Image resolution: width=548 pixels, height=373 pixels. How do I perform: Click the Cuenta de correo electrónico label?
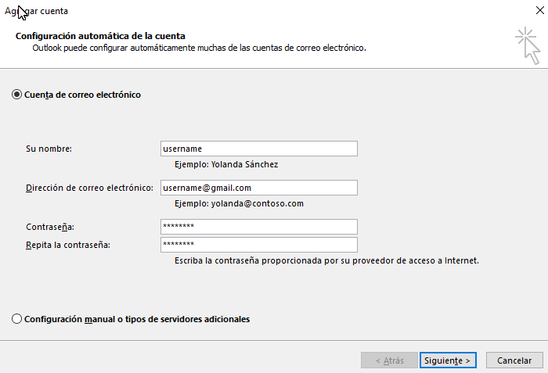pyautogui.click(x=82, y=95)
